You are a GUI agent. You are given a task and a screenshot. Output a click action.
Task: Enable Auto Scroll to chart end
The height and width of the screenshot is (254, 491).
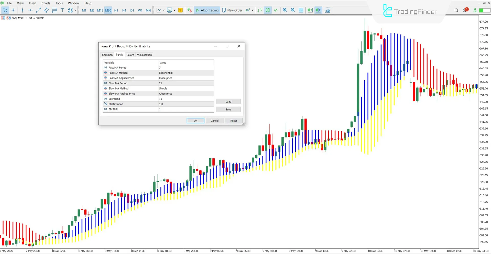pos(310,10)
